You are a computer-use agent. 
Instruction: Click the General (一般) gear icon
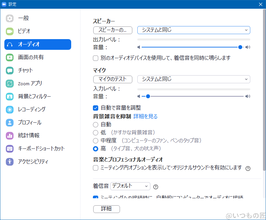(10, 18)
